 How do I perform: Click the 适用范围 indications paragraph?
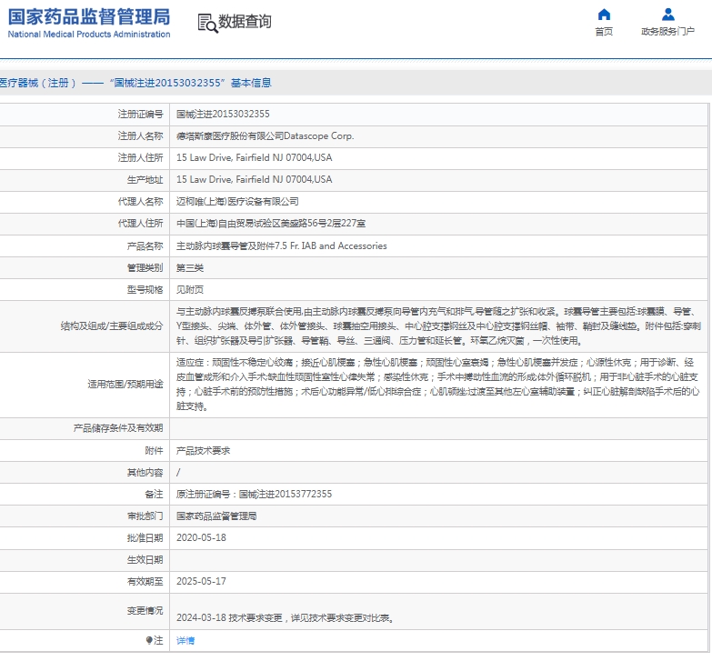click(437, 384)
